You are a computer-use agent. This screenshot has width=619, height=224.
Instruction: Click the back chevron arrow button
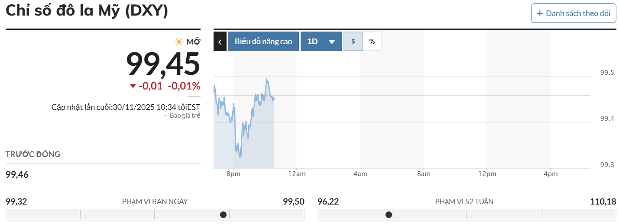coord(220,42)
